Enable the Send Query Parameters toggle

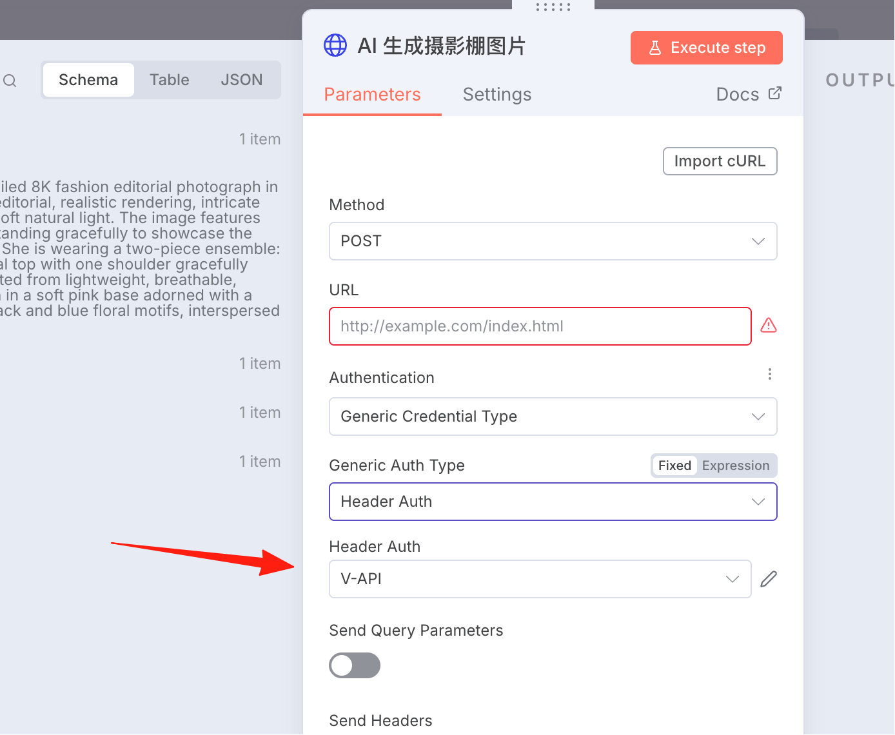355,665
